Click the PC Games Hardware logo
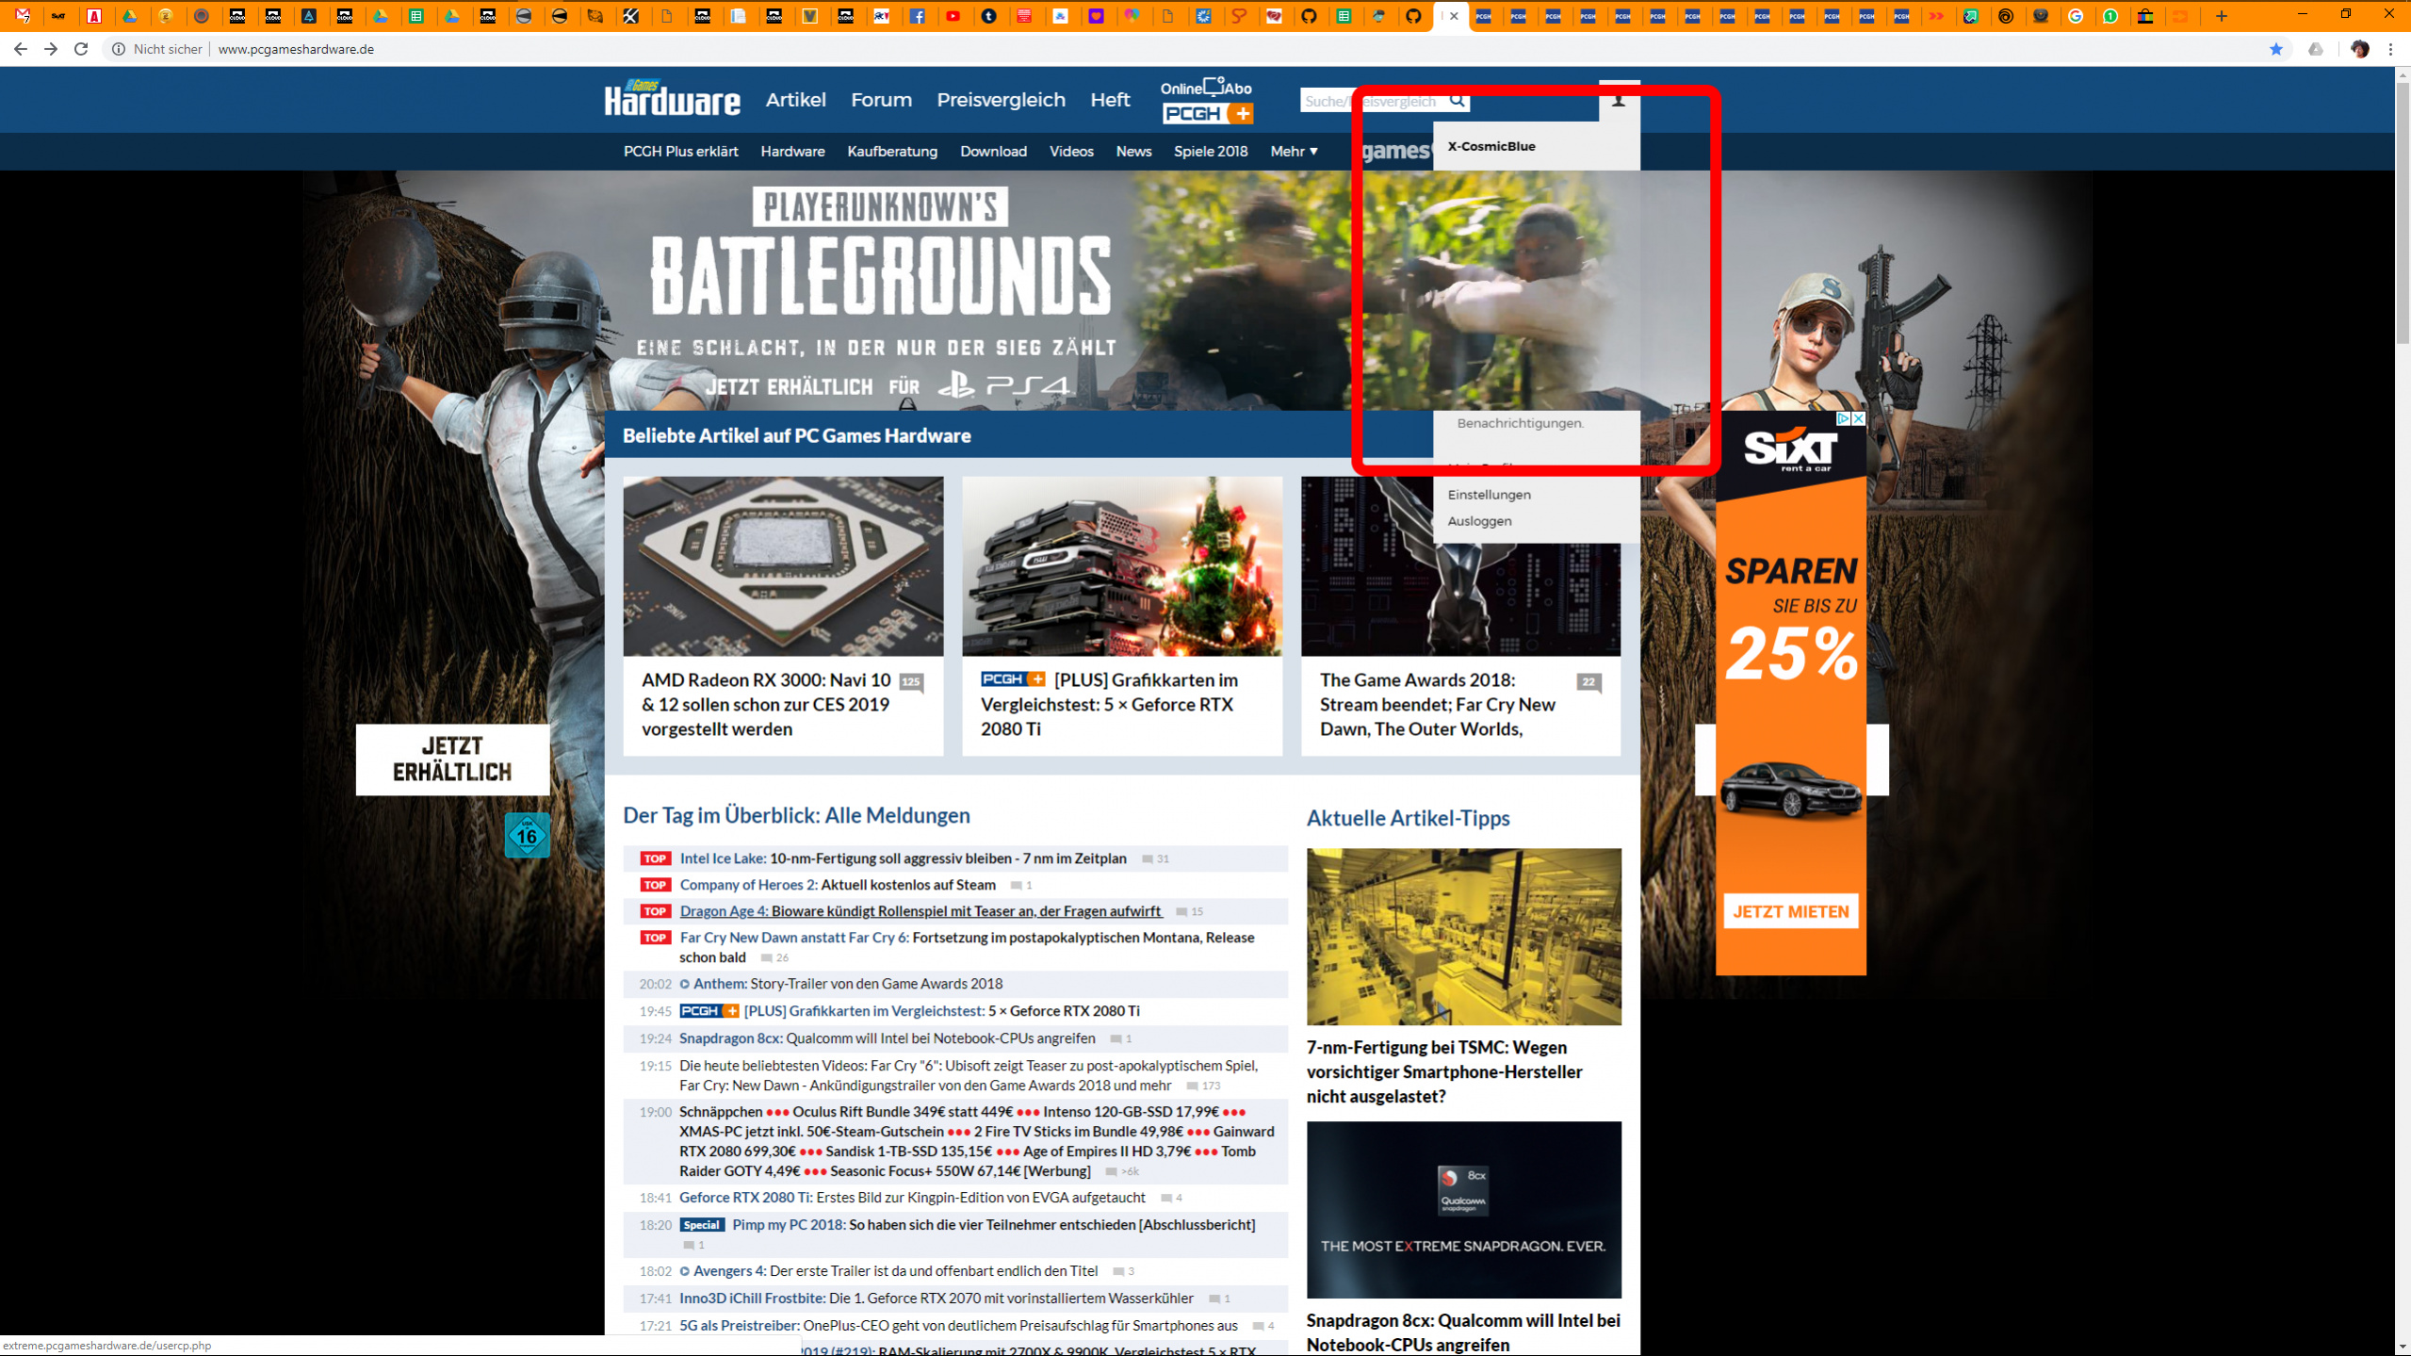Viewport: 2411px width, 1356px height. coord(672,98)
